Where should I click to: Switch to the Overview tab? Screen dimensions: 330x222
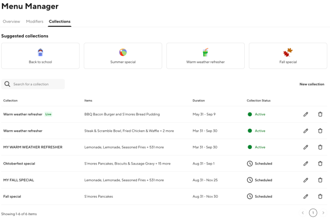12,21
